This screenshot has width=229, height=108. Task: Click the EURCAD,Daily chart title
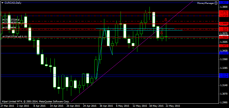click(13, 3)
